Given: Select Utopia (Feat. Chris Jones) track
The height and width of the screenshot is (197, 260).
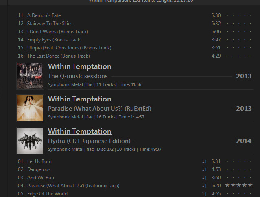Looking at the screenshot, I should point(57,48).
